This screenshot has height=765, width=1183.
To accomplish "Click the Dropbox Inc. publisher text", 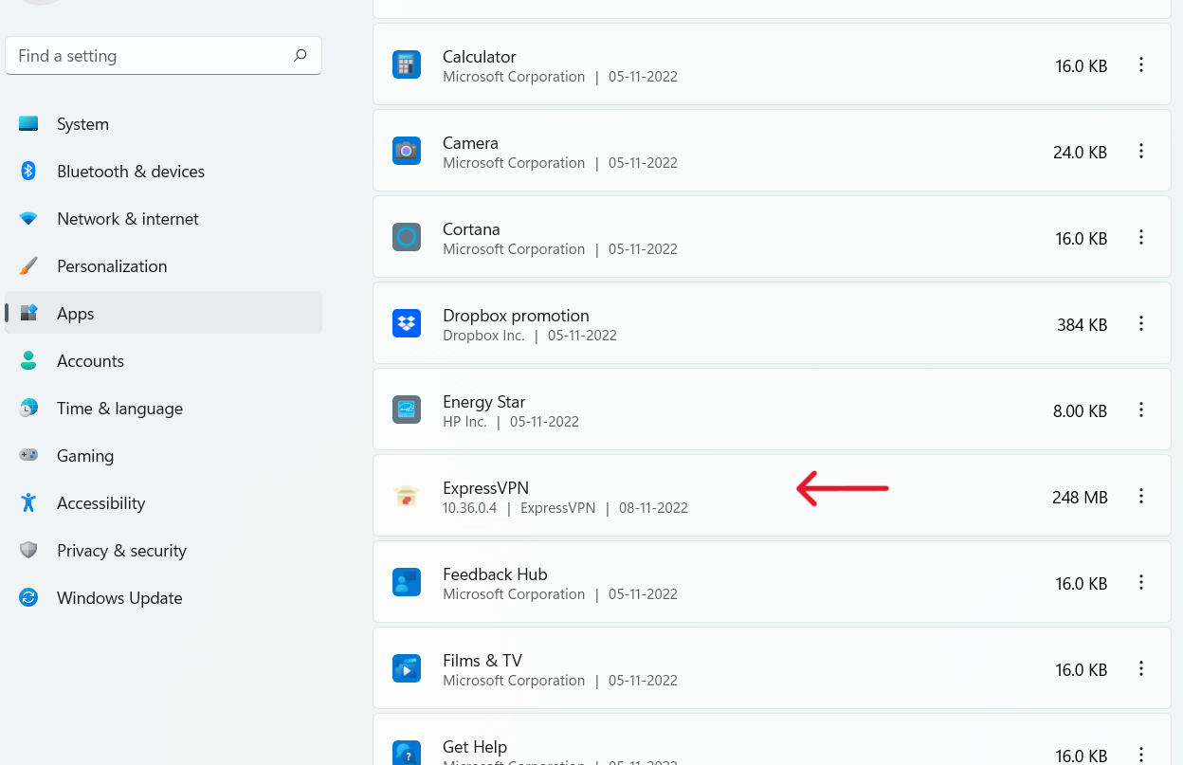I will pos(483,336).
